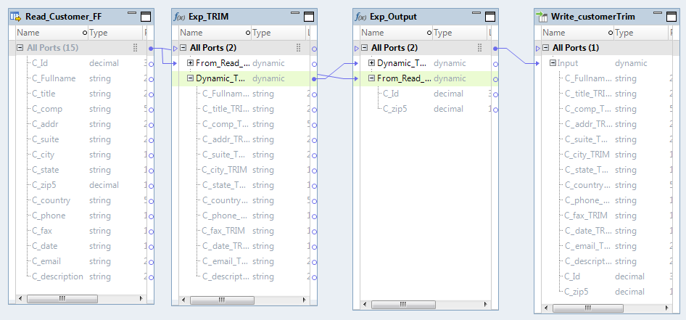The width and height of the screenshot is (686, 320).
Task: Click the grip handle in Read_Customer_FF All Ports row
Action: click(x=135, y=48)
